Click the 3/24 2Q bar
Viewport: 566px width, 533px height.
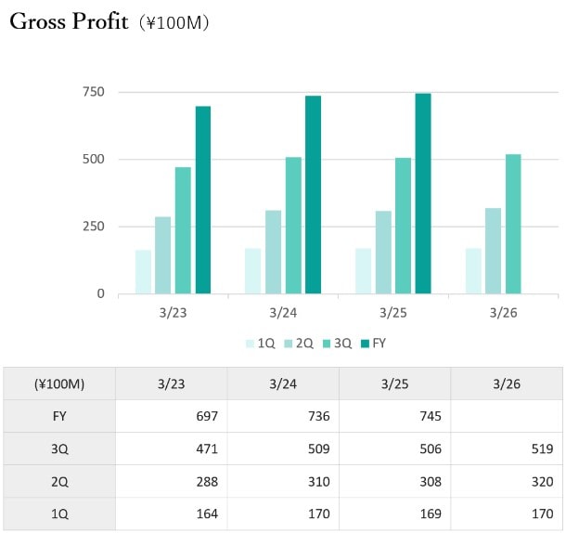(273, 252)
